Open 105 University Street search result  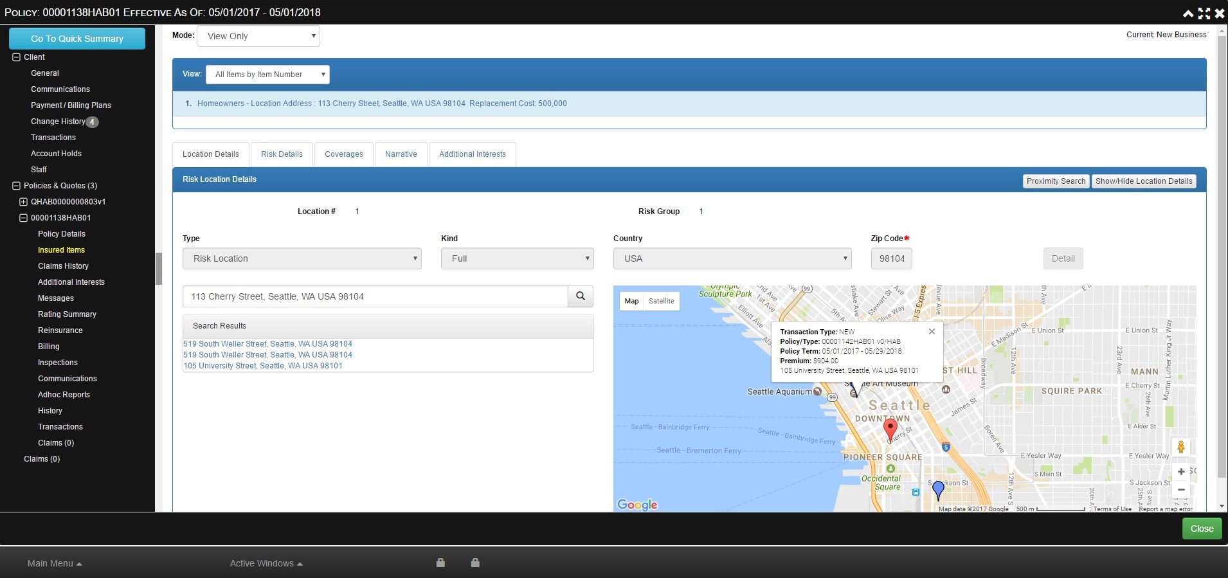[x=263, y=366]
